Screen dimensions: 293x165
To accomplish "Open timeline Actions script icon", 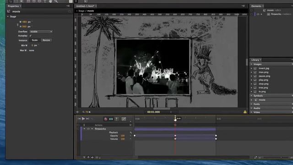I will click(x=130, y=125).
